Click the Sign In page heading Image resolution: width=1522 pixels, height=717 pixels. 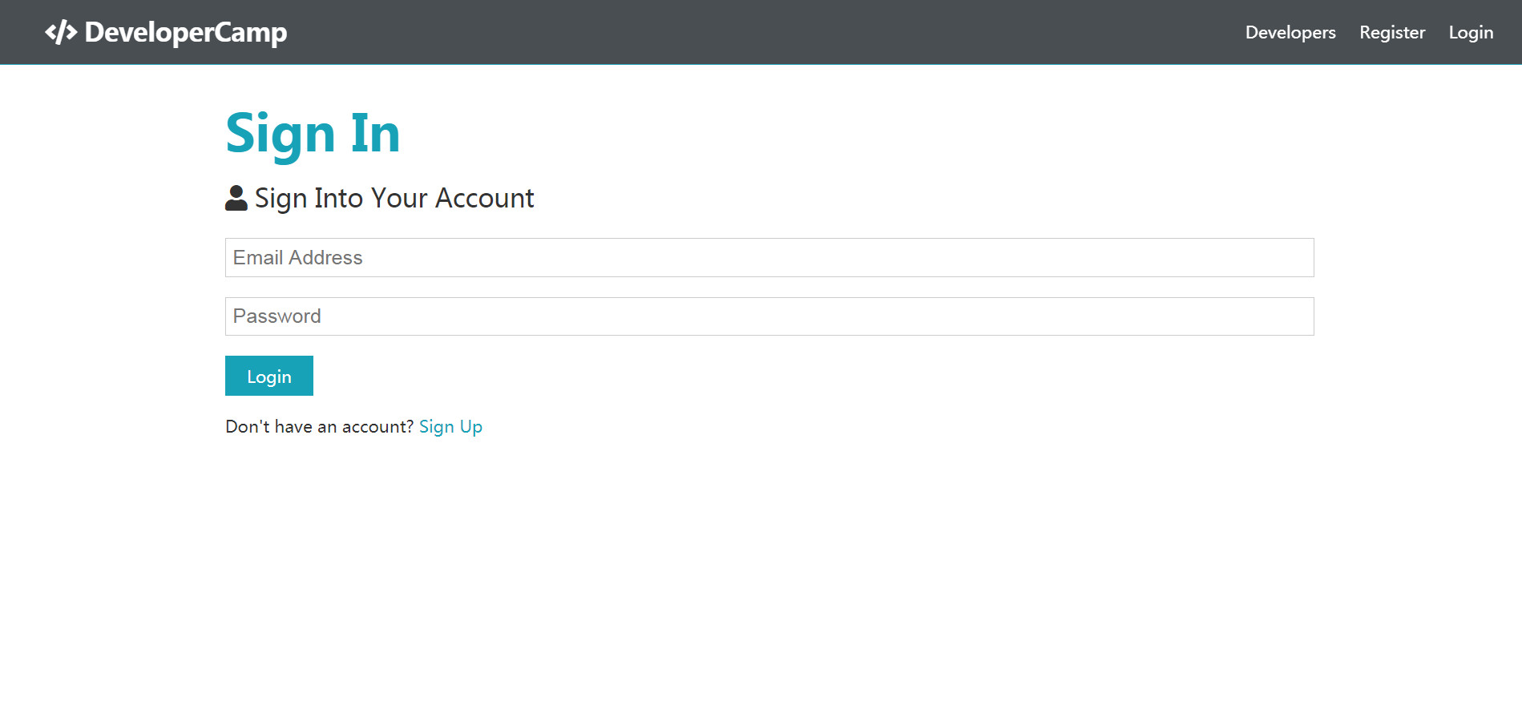pyautogui.click(x=313, y=131)
